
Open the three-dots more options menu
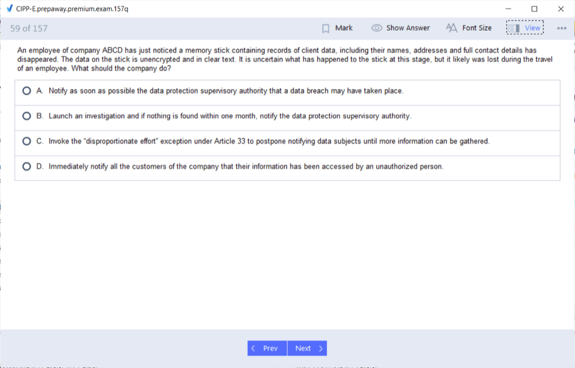pyautogui.click(x=561, y=28)
